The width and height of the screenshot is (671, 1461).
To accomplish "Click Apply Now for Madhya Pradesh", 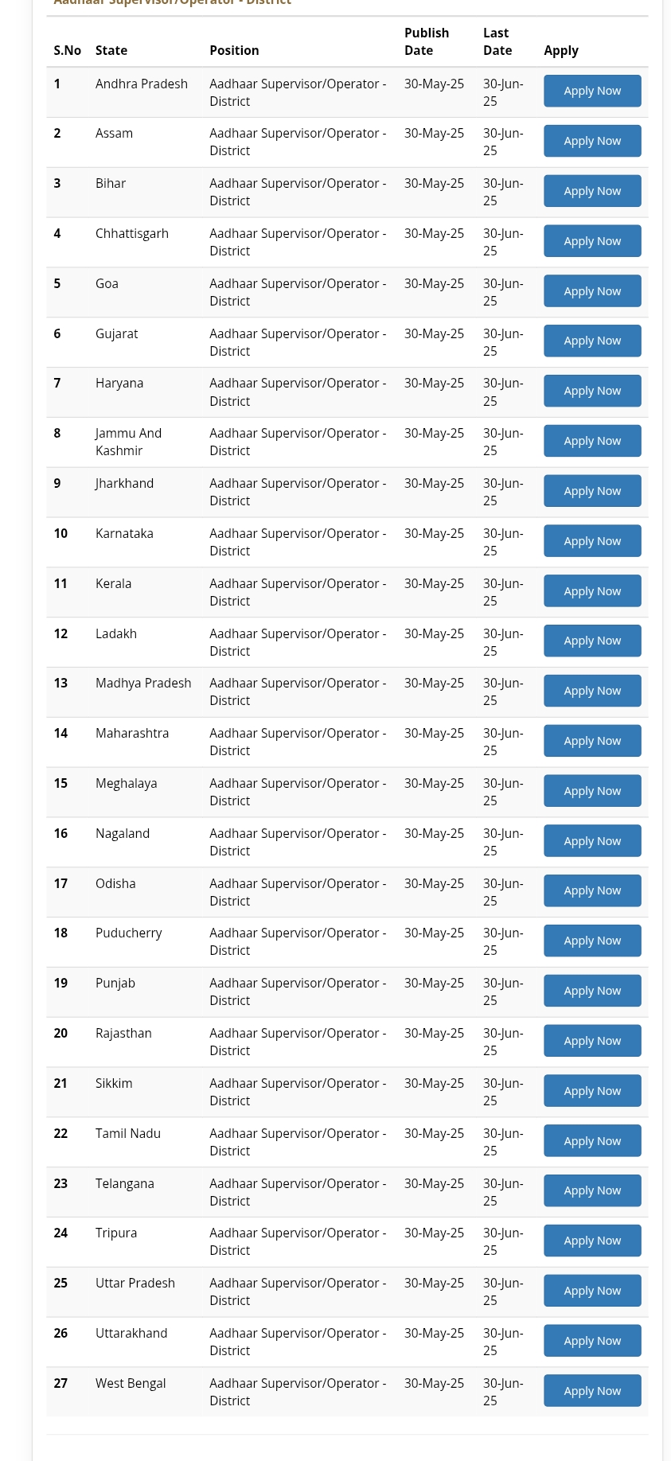I will point(591,690).
